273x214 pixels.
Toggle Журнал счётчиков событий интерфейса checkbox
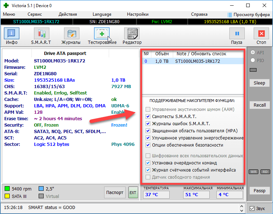(x=148, y=170)
